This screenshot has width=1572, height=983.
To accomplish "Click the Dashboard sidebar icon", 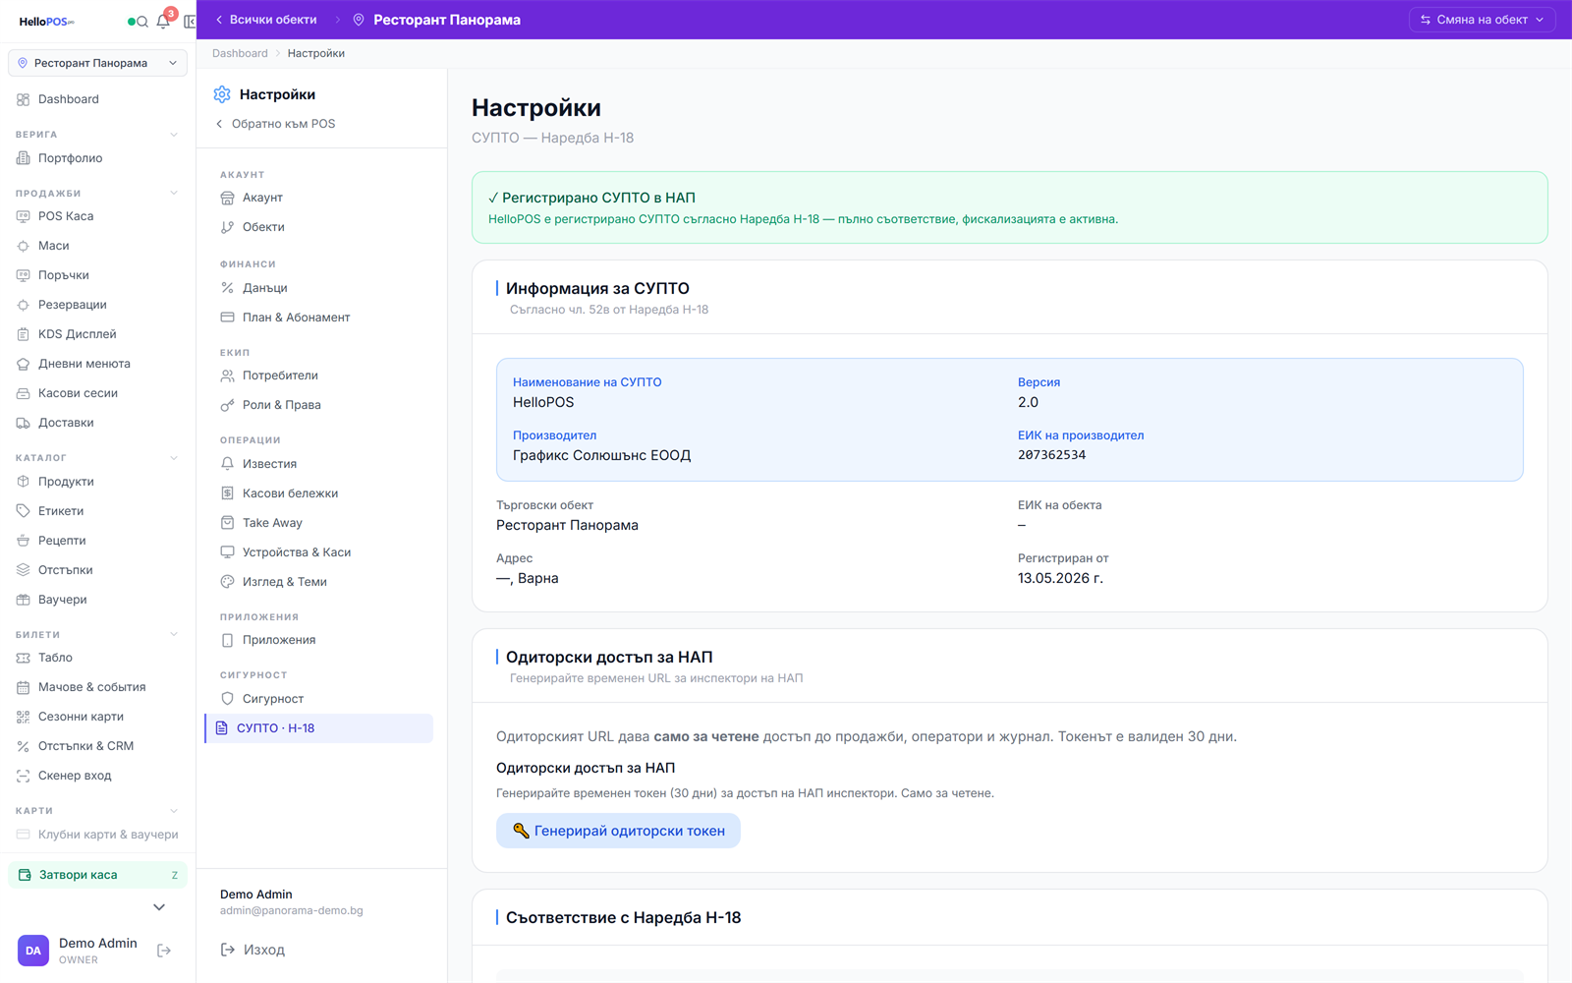I will 24,99.
